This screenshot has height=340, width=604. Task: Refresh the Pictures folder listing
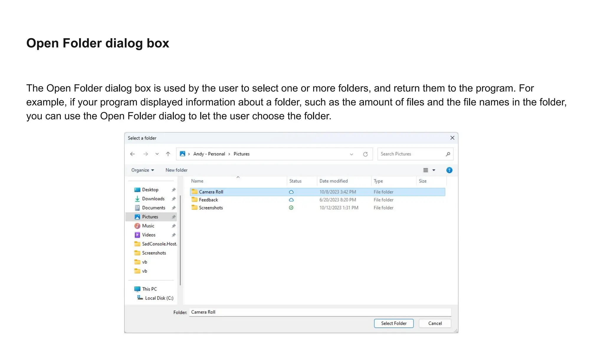tap(365, 154)
